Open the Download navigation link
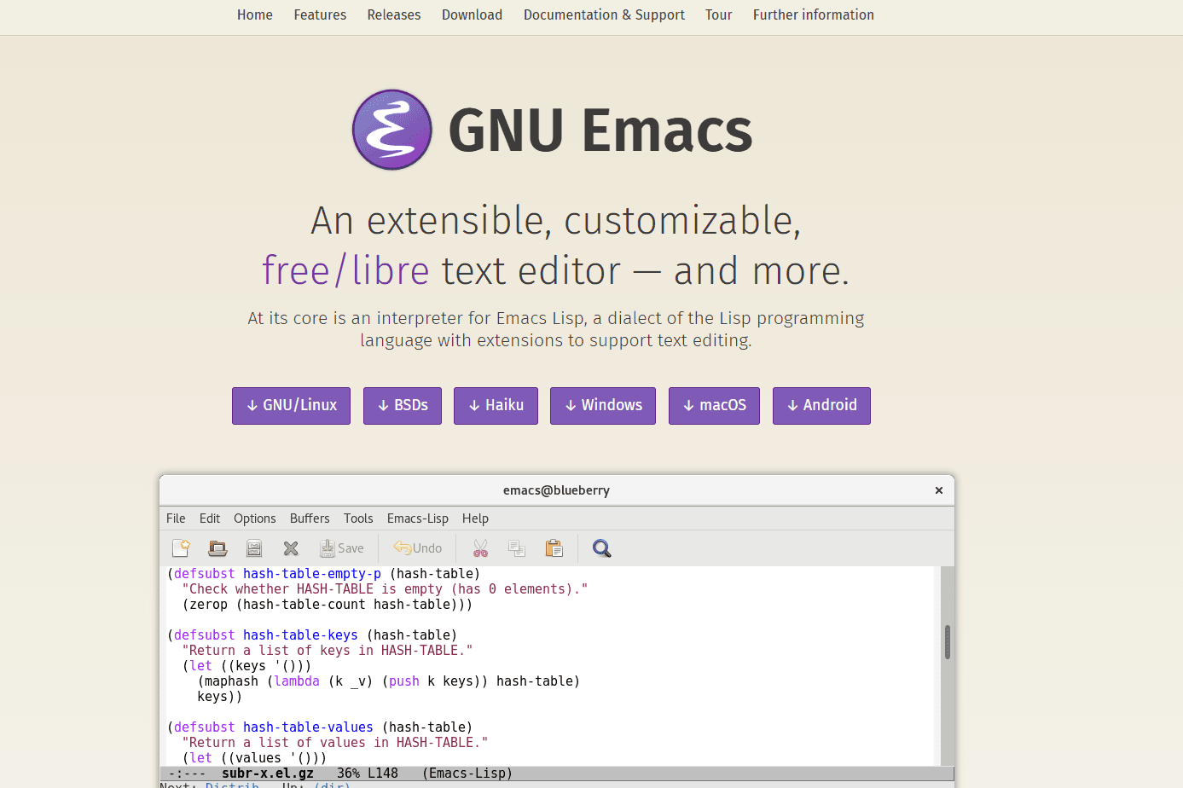 click(x=472, y=14)
